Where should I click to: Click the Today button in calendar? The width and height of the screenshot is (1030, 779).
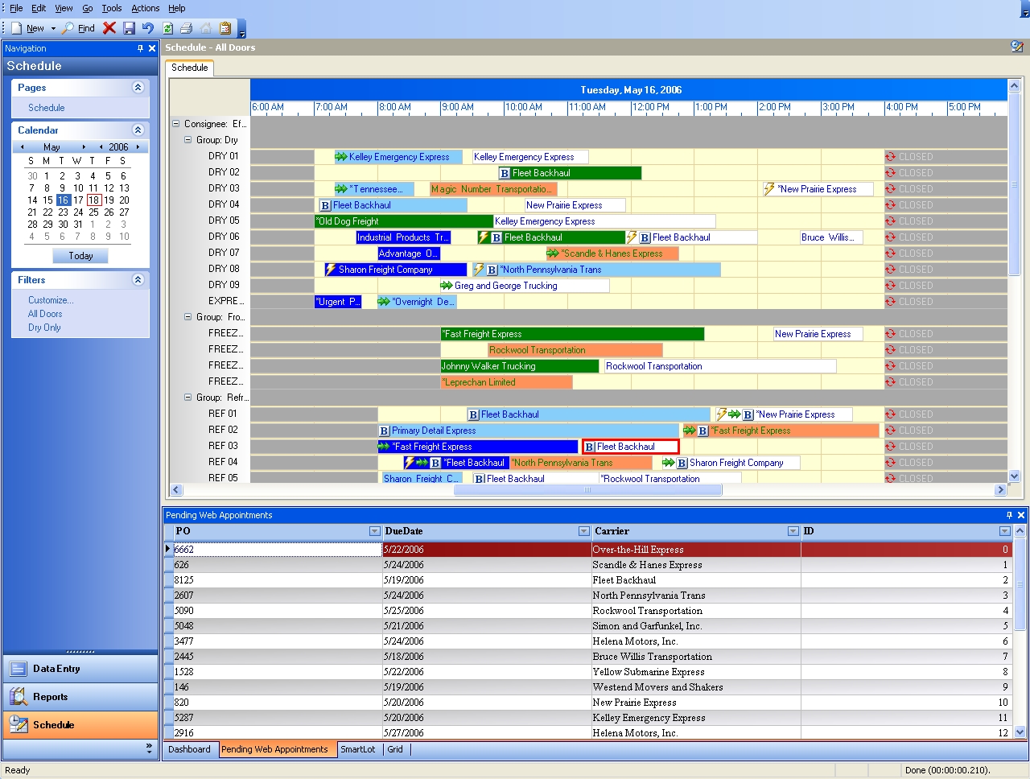[x=80, y=256]
